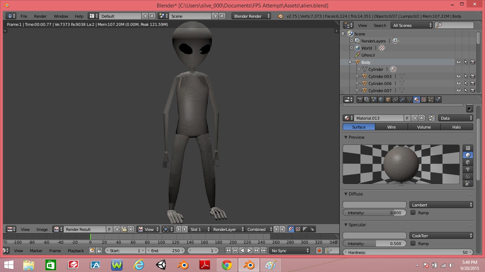This screenshot has height=272, width=485.
Task: Toggle visibility eye for Body object
Action: point(459,62)
